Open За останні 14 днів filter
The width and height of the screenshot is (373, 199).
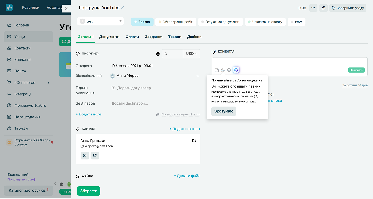pyautogui.click(x=355, y=85)
